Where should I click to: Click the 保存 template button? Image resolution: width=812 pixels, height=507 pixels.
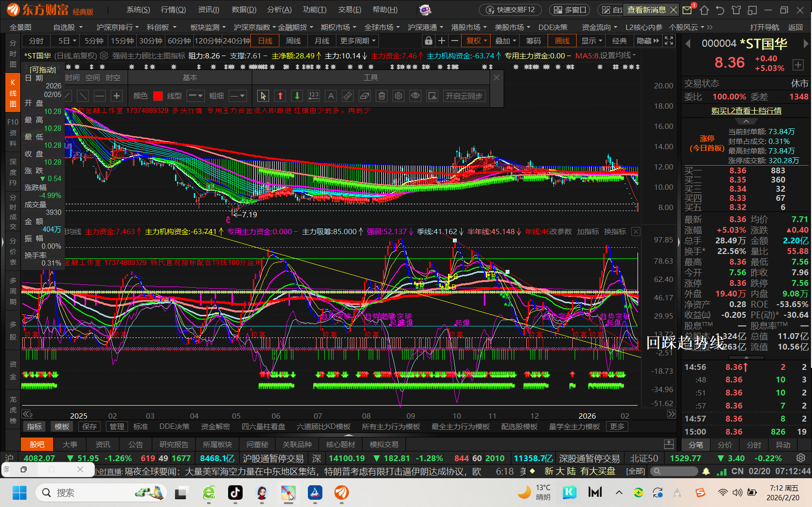click(x=89, y=426)
